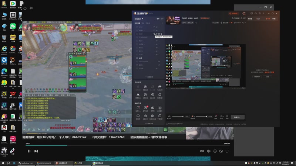Click the live preview canvas

(x=206, y=67)
